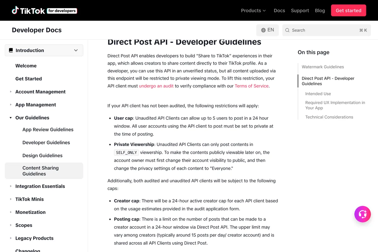The height and width of the screenshot is (252, 378).
Task: Open Design Guidelines page
Action: point(43,155)
